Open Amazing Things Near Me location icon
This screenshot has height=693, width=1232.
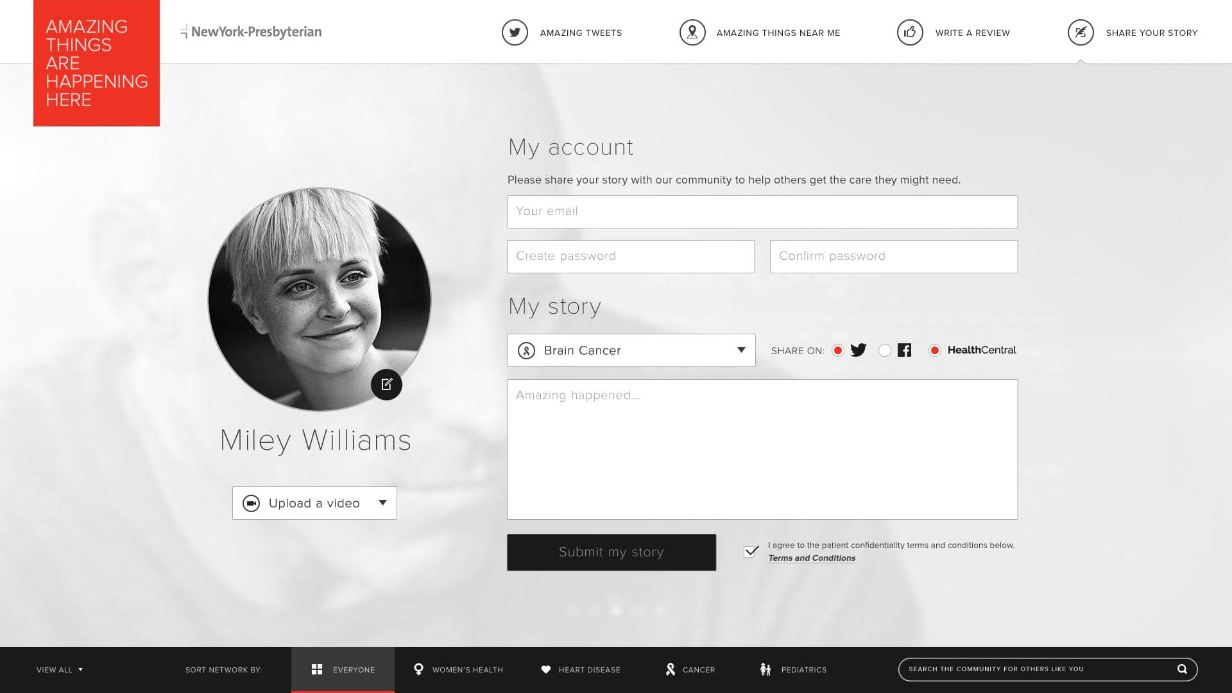pyautogui.click(x=692, y=33)
